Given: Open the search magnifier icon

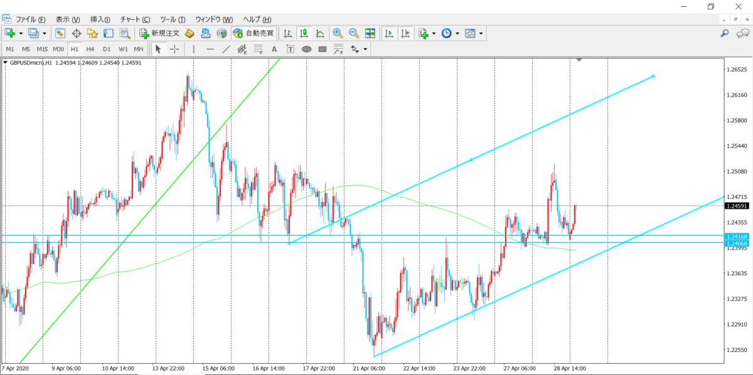Looking at the screenshot, I should click(x=724, y=33).
